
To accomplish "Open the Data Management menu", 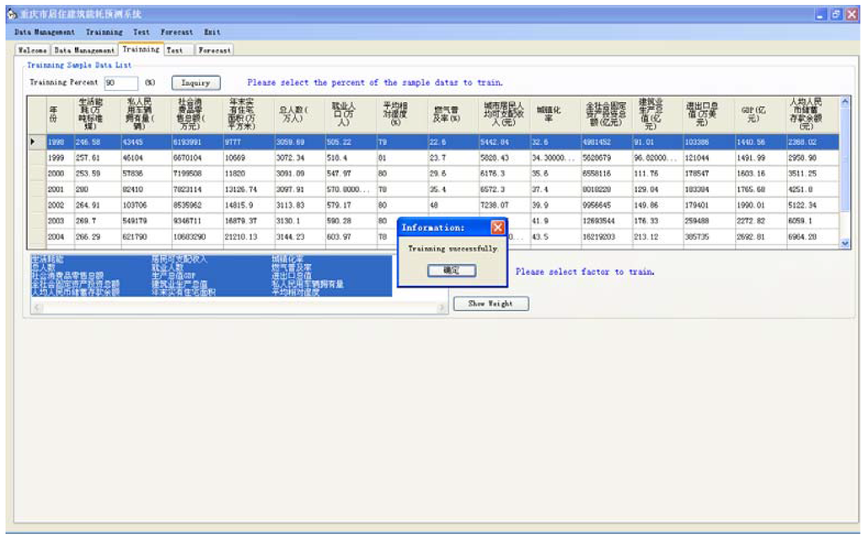I will tap(45, 32).
